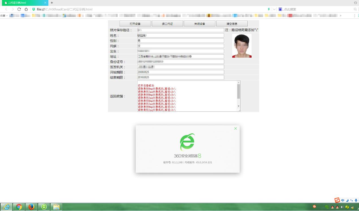Toggle Chinese/English input with the 中 button
359x211 pixels.
pyautogui.click(x=342, y=200)
